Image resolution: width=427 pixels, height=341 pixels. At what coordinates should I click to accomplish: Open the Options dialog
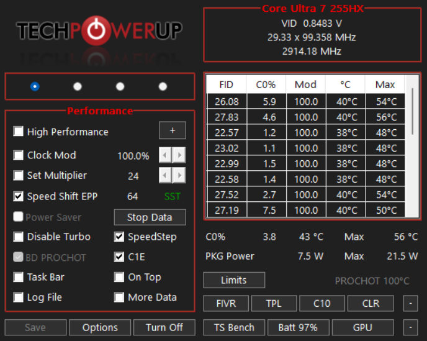pos(100,327)
